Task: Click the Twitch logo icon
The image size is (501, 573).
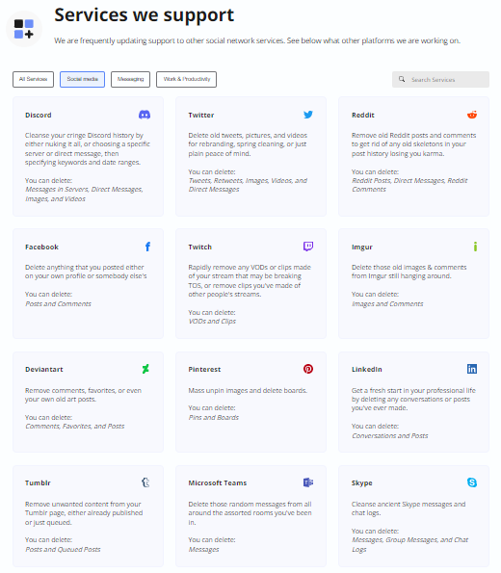Action: [x=308, y=247]
